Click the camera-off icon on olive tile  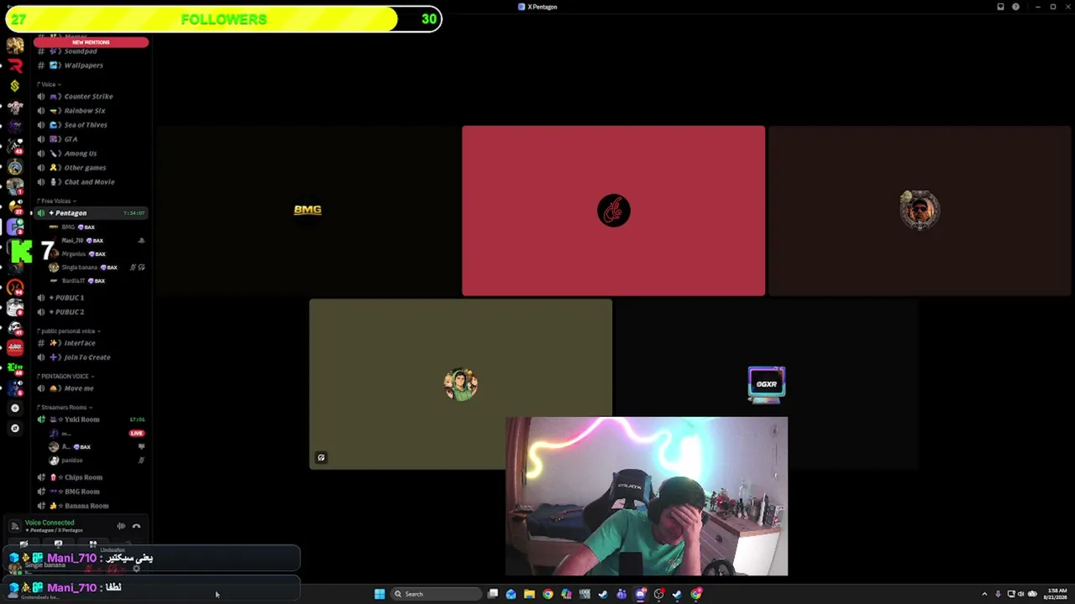point(321,458)
